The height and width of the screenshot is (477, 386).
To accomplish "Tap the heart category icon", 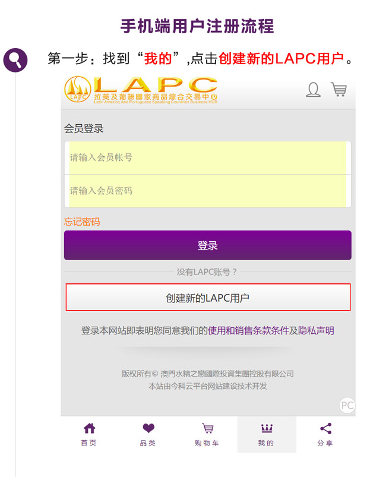I will pyautogui.click(x=148, y=428).
